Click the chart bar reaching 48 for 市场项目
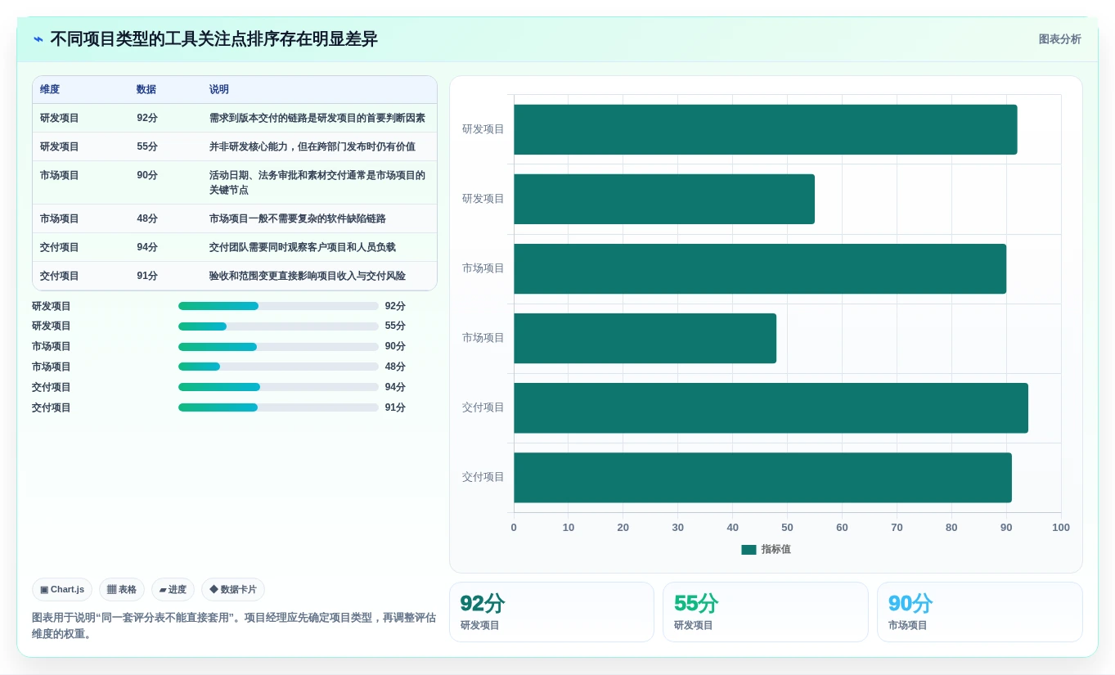The width and height of the screenshot is (1115, 675). tap(645, 338)
